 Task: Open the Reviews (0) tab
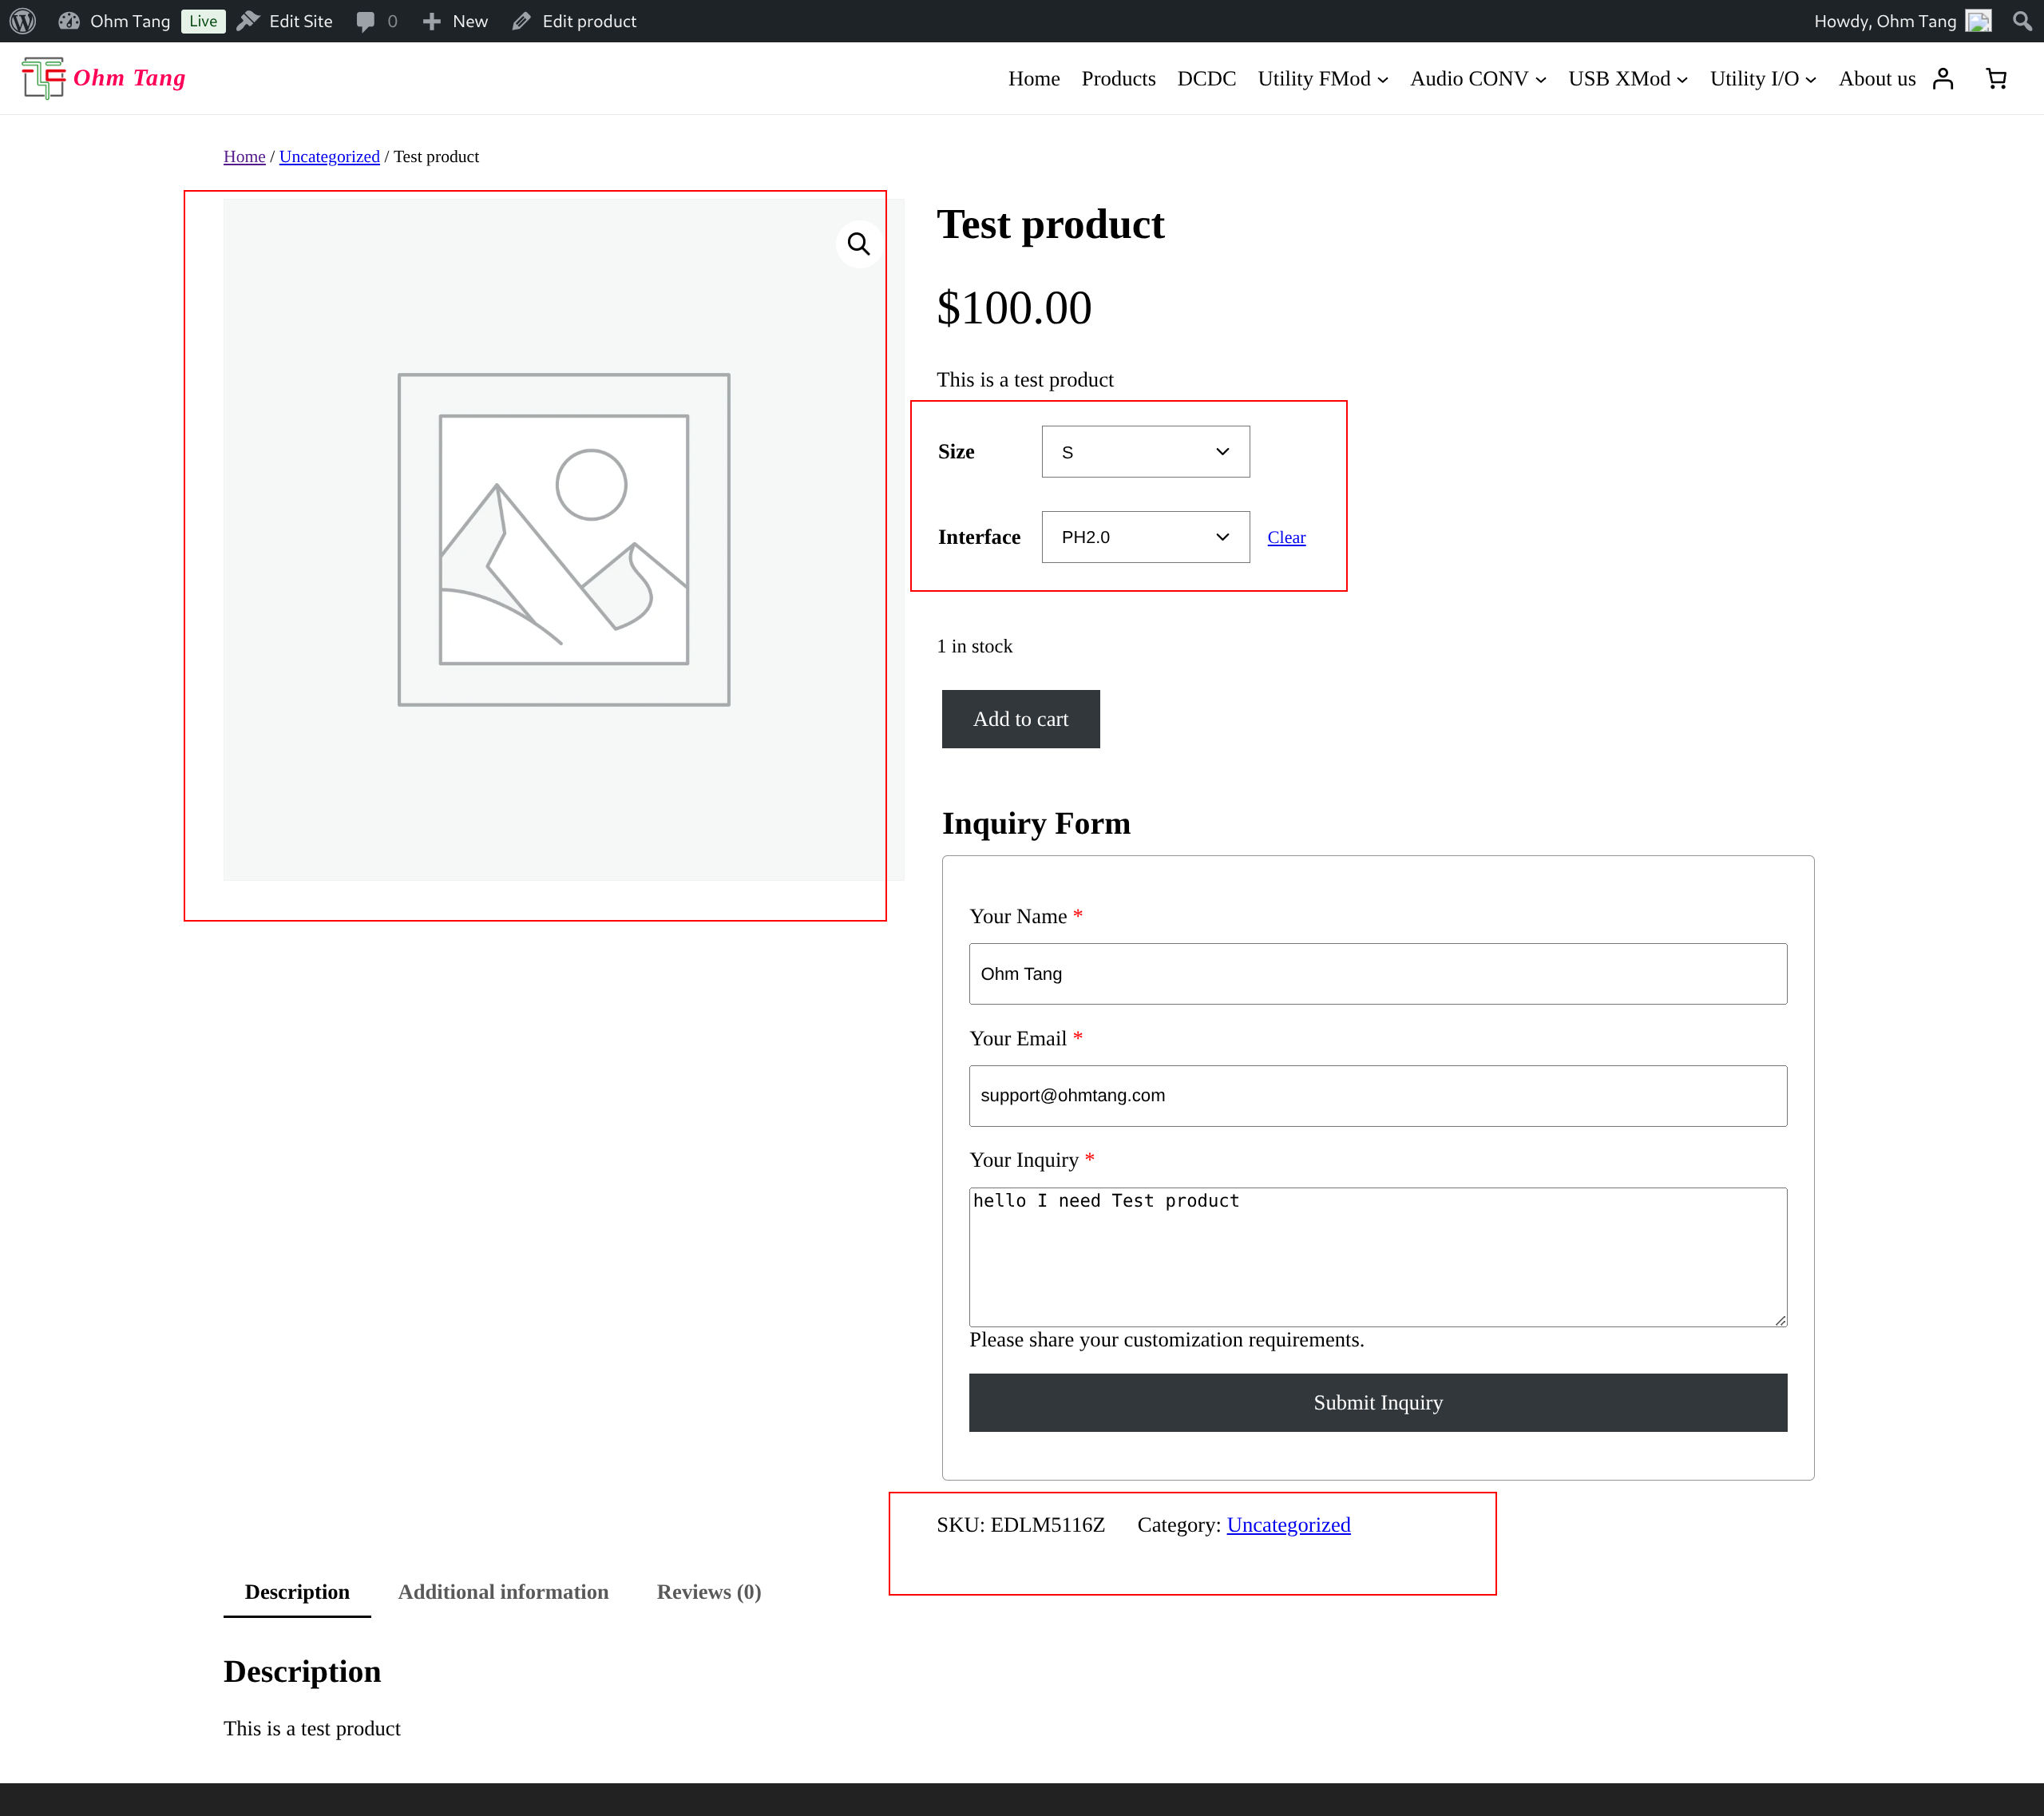[x=708, y=1592]
